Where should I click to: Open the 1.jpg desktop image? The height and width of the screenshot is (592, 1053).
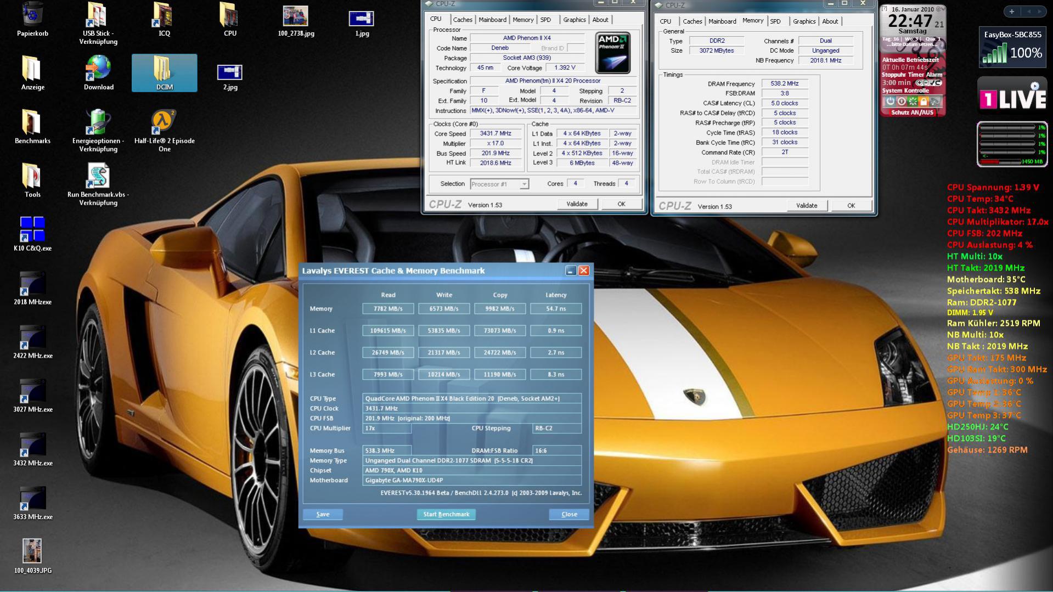point(362,23)
